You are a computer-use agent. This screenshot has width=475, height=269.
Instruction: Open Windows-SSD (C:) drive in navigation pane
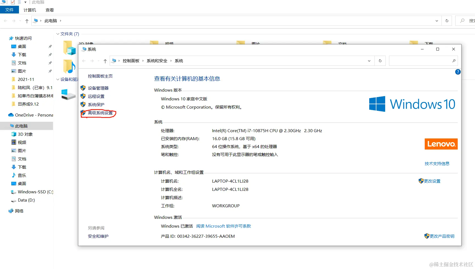point(35,192)
